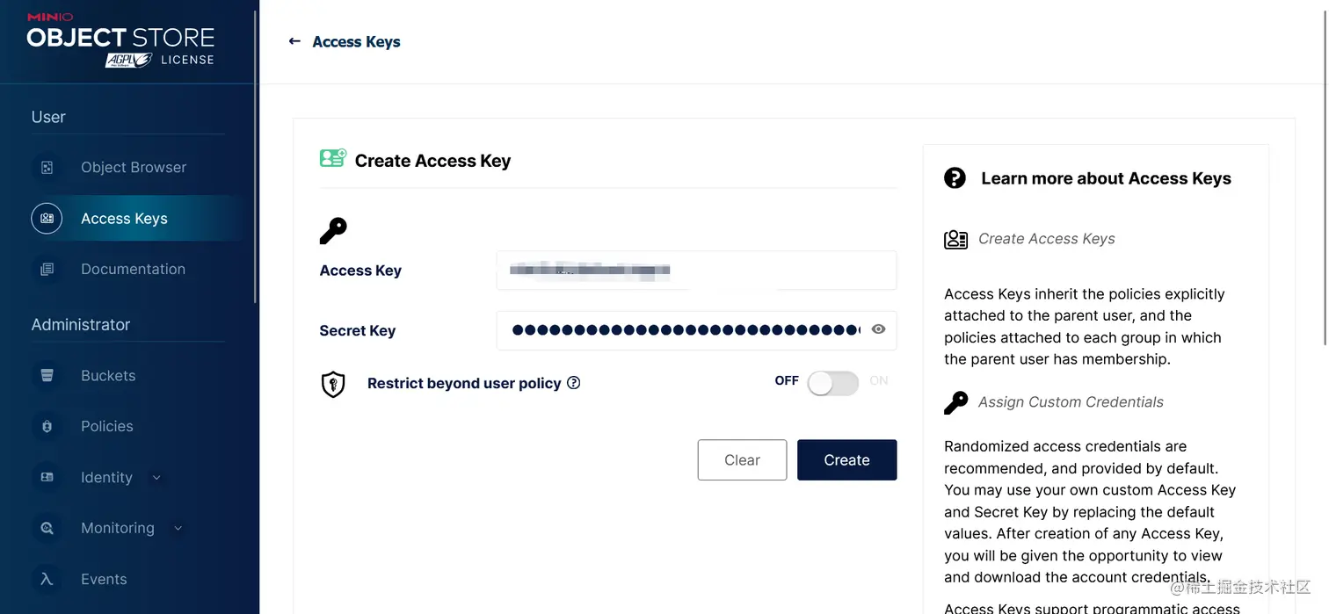Click the MinIO Object Store logo

120,41
